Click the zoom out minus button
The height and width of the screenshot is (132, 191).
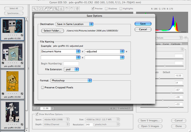point(35,108)
